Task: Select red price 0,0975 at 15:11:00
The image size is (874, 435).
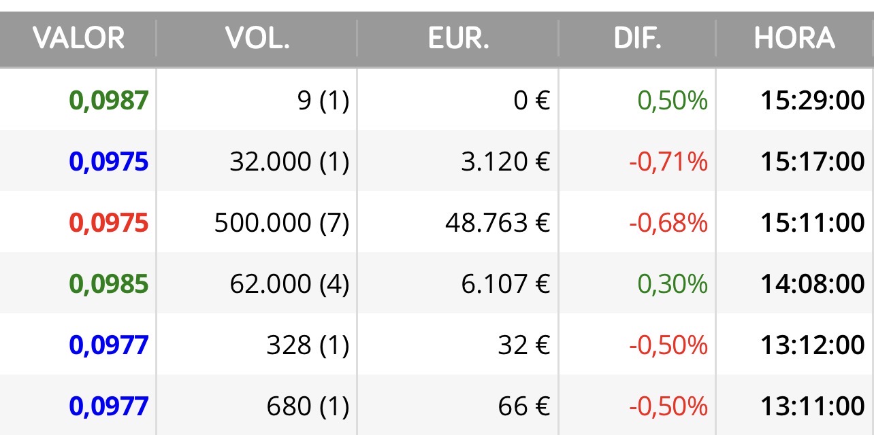Action: pos(109,223)
